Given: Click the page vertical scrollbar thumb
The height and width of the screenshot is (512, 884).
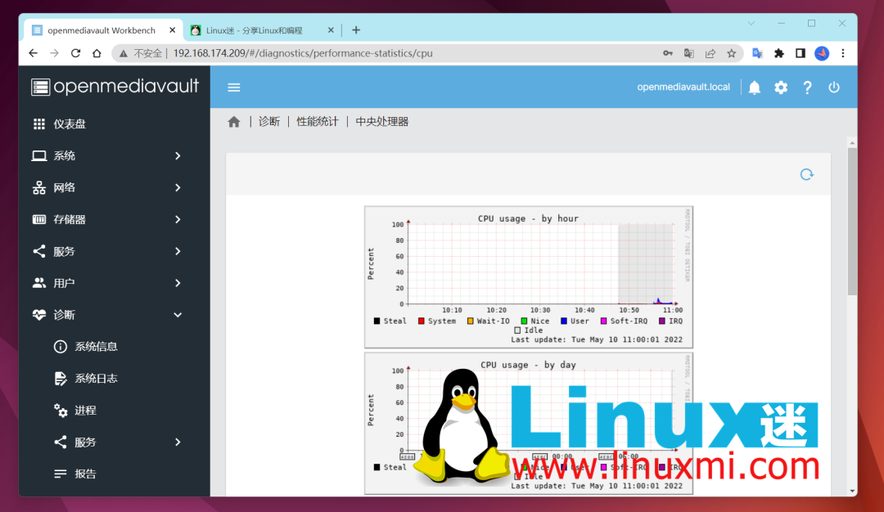Looking at the screenshot, I should click(852, 221).
